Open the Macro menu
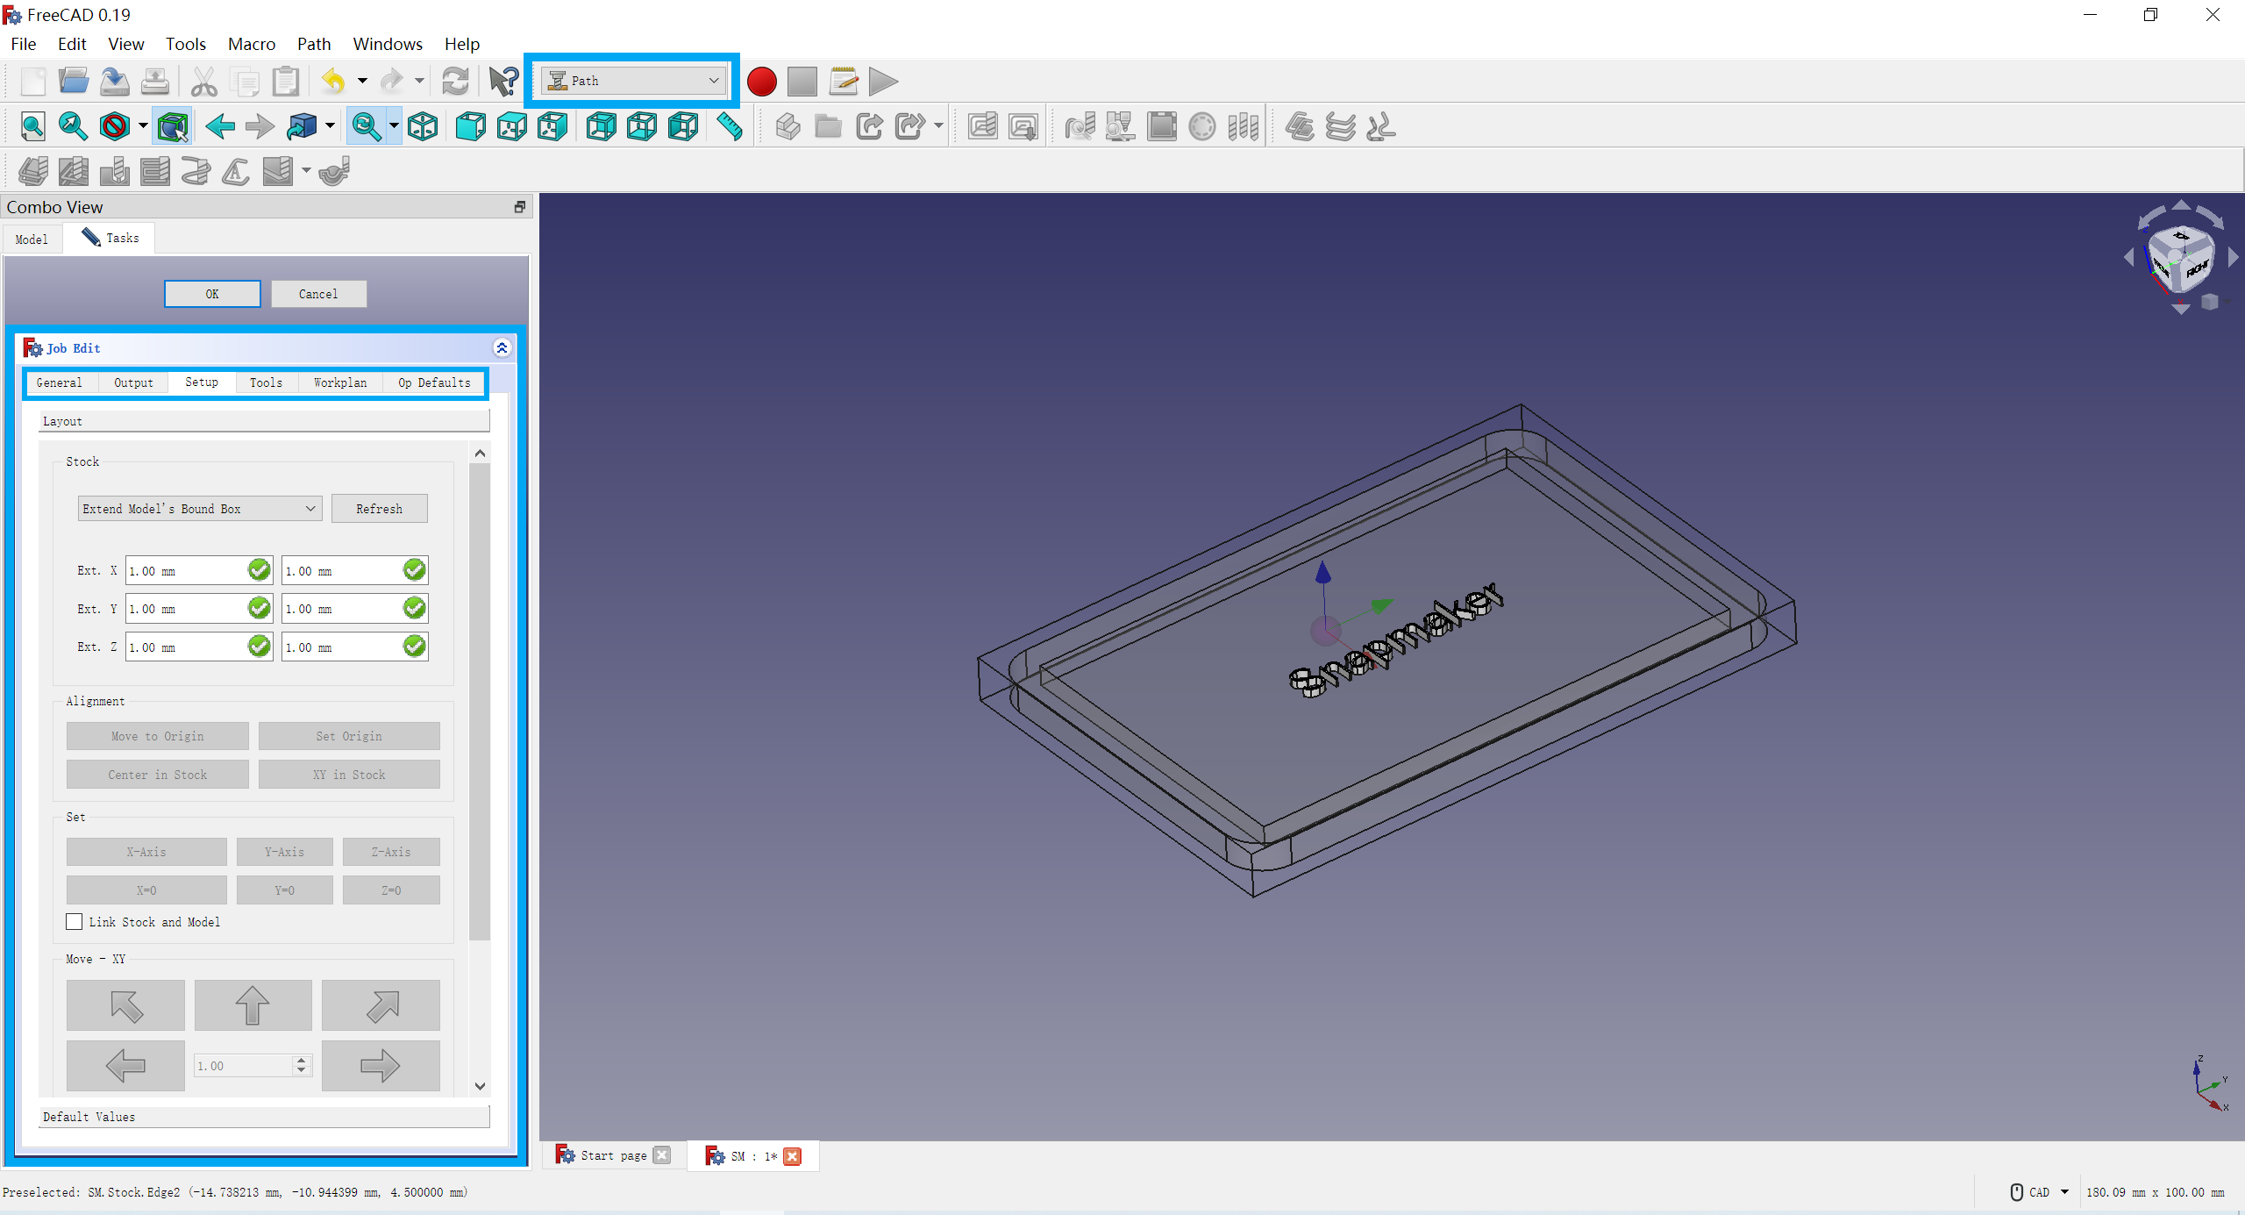The width and height of the screenshot is (2245, 1215). tap(251, 44)
